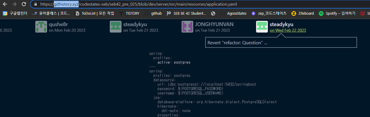Go back with the browser back arrow
The image size is (370, 117).
tap(5, 4)
